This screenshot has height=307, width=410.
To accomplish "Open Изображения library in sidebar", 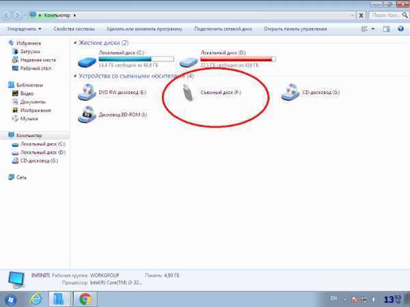I will click(x=36, y=110).
